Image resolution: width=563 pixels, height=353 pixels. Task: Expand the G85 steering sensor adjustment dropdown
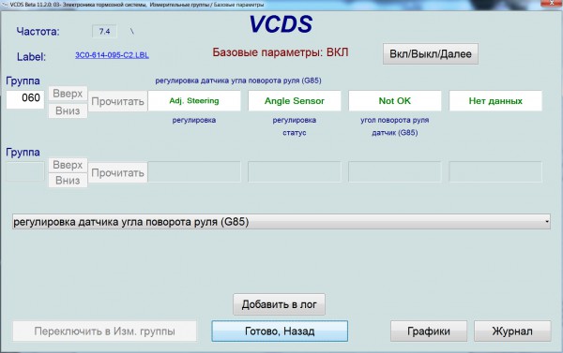pyautogui.click(x=281, y=222)
